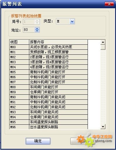Select the M80 coil cell

coord(19,47)
